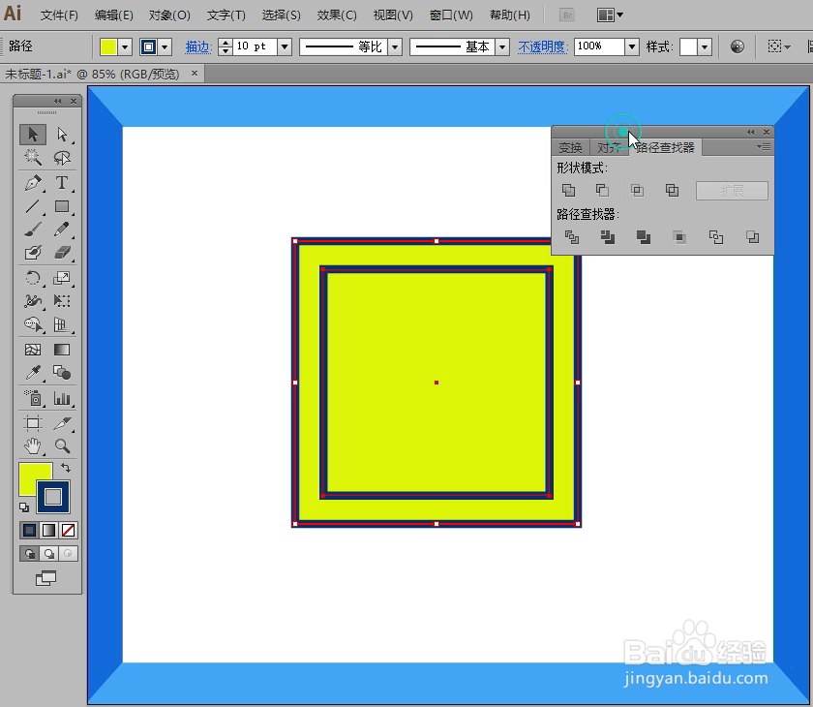This screenshot has width=813, height=707.
Task: Select the Eraser tool
Action: click(x=62, y=252)
